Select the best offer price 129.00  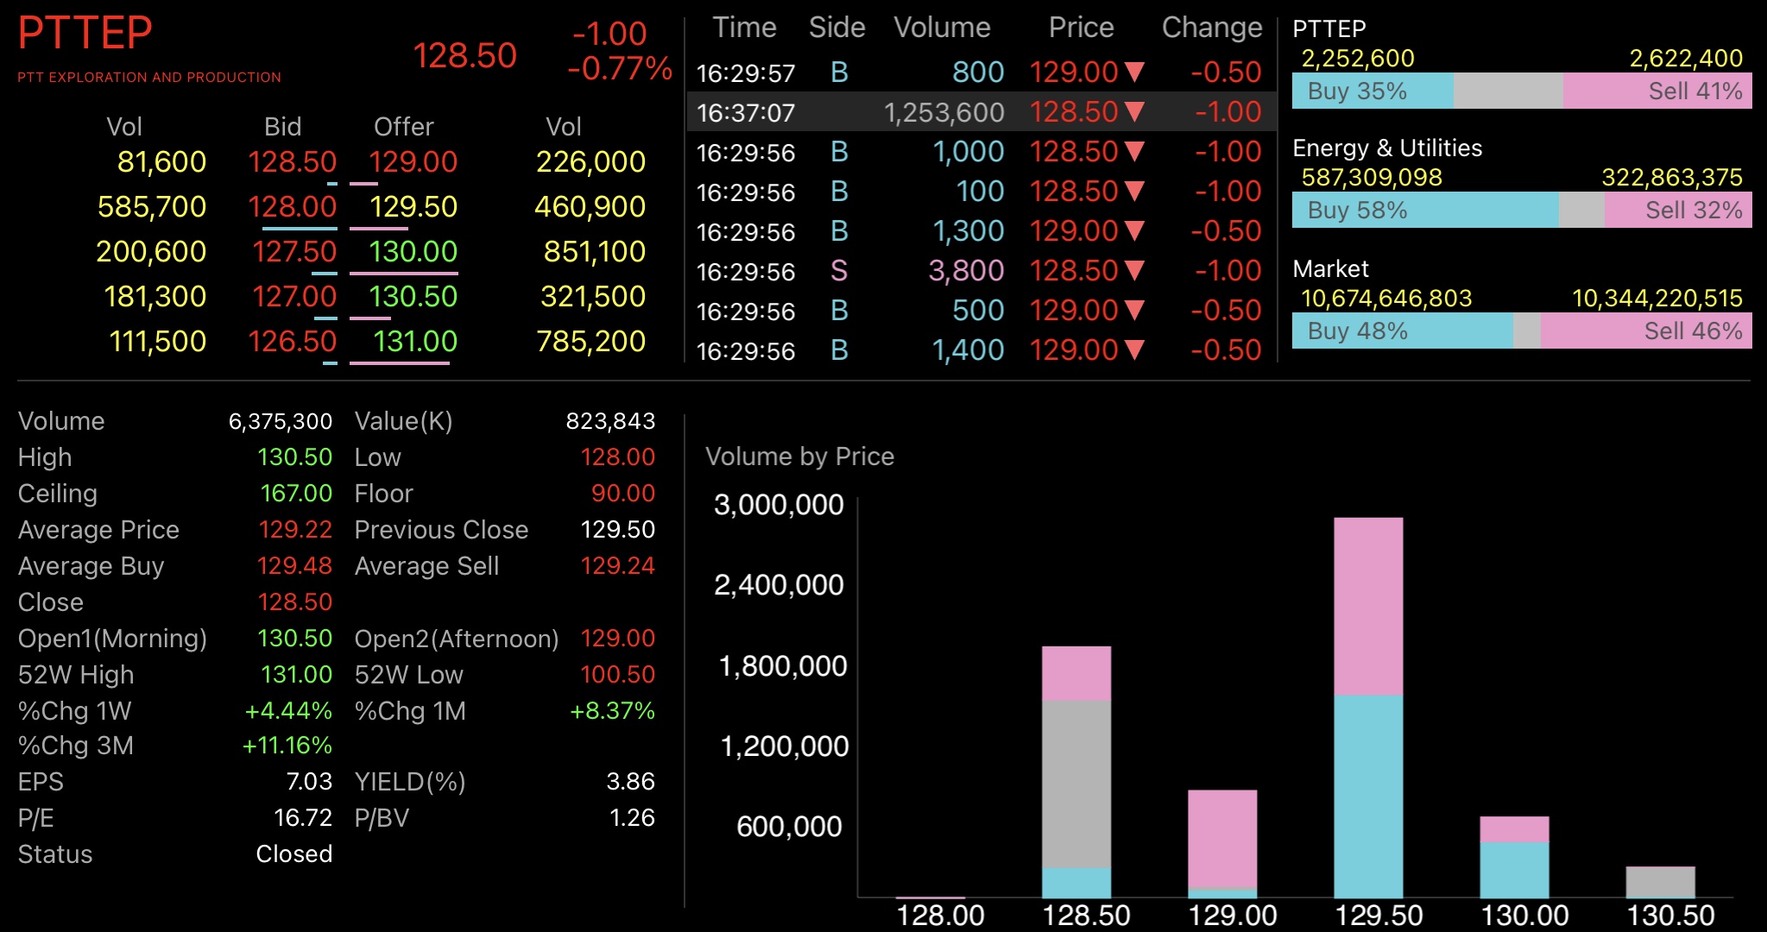coord(413,162)
